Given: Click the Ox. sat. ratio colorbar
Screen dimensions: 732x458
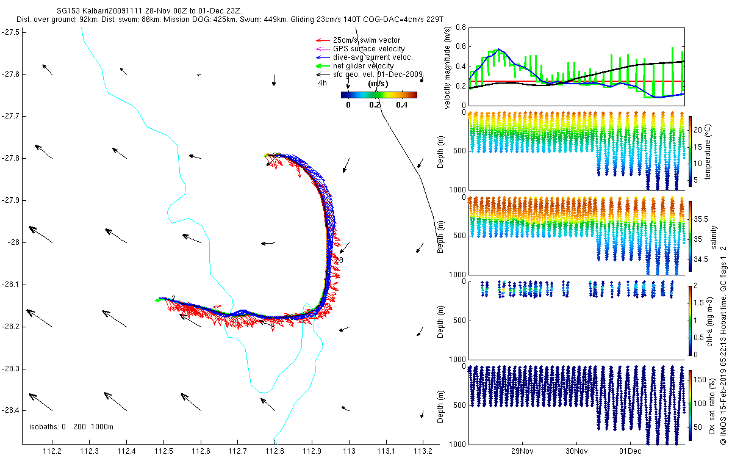Looking at the screenshot, I should 690,404.
